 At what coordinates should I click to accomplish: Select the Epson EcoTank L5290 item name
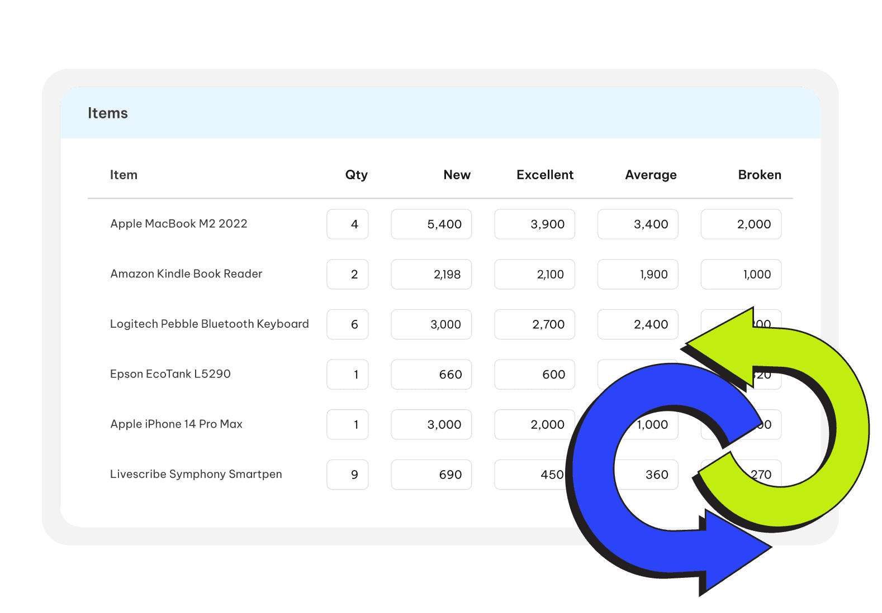(x=170, y=373)
